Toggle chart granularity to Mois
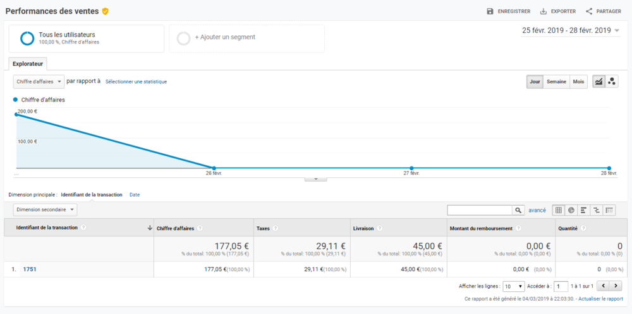Screen dimensions: 632x314 pyautogui.click(x=578, y=81)
